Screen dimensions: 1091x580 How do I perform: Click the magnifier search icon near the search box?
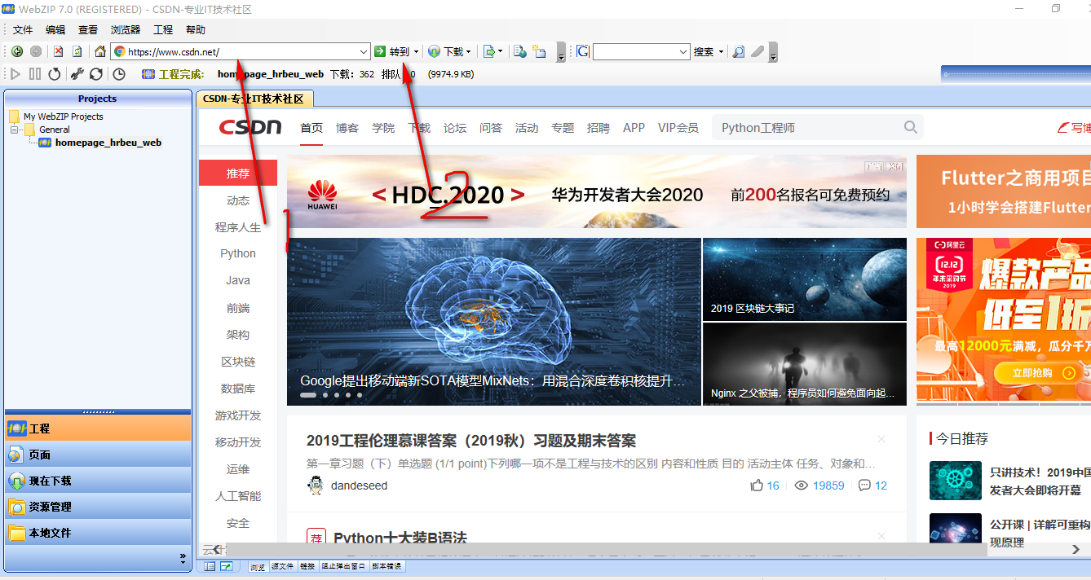click(x=737, y=51)
